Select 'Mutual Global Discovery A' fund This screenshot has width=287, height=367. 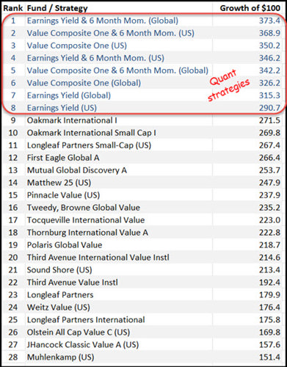(77, 170)
